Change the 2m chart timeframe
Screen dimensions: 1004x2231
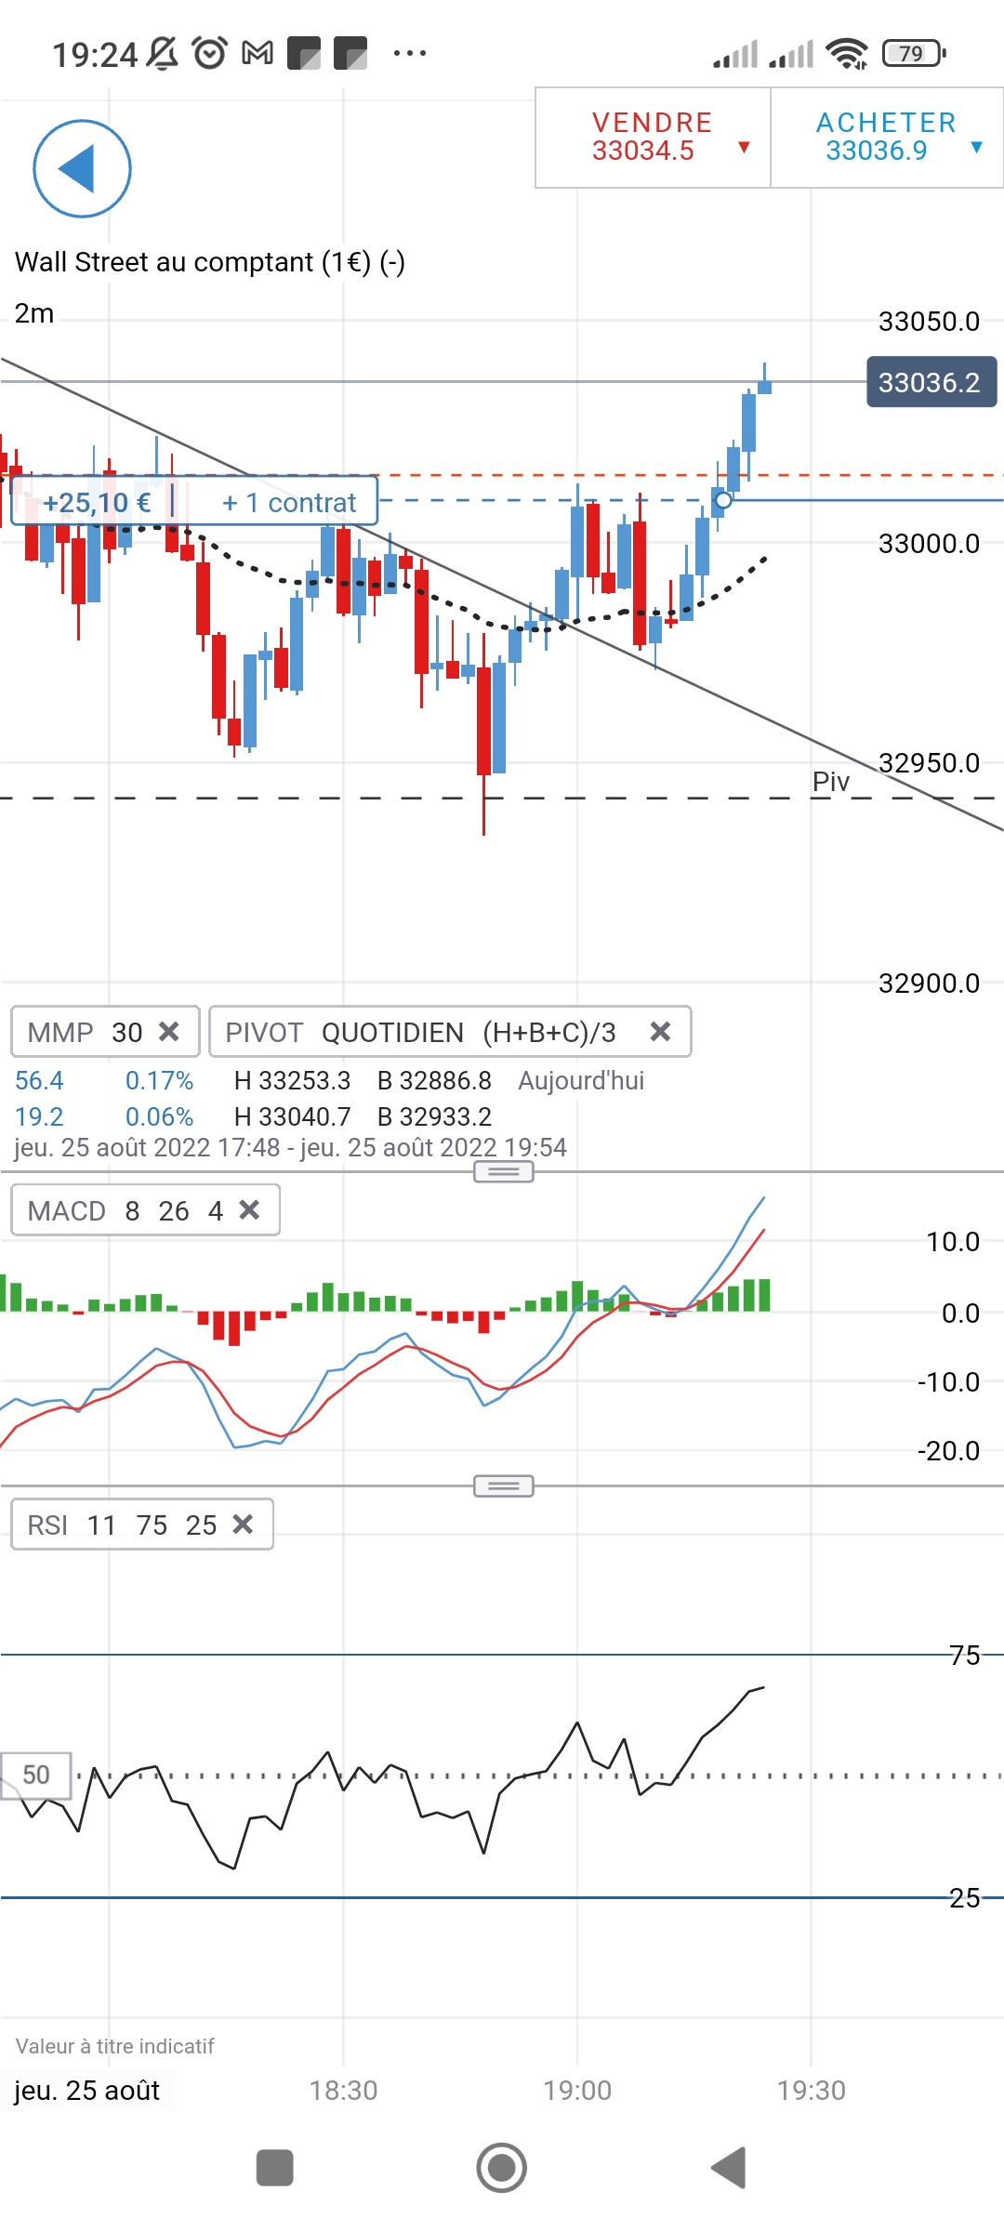coord(34,313)
